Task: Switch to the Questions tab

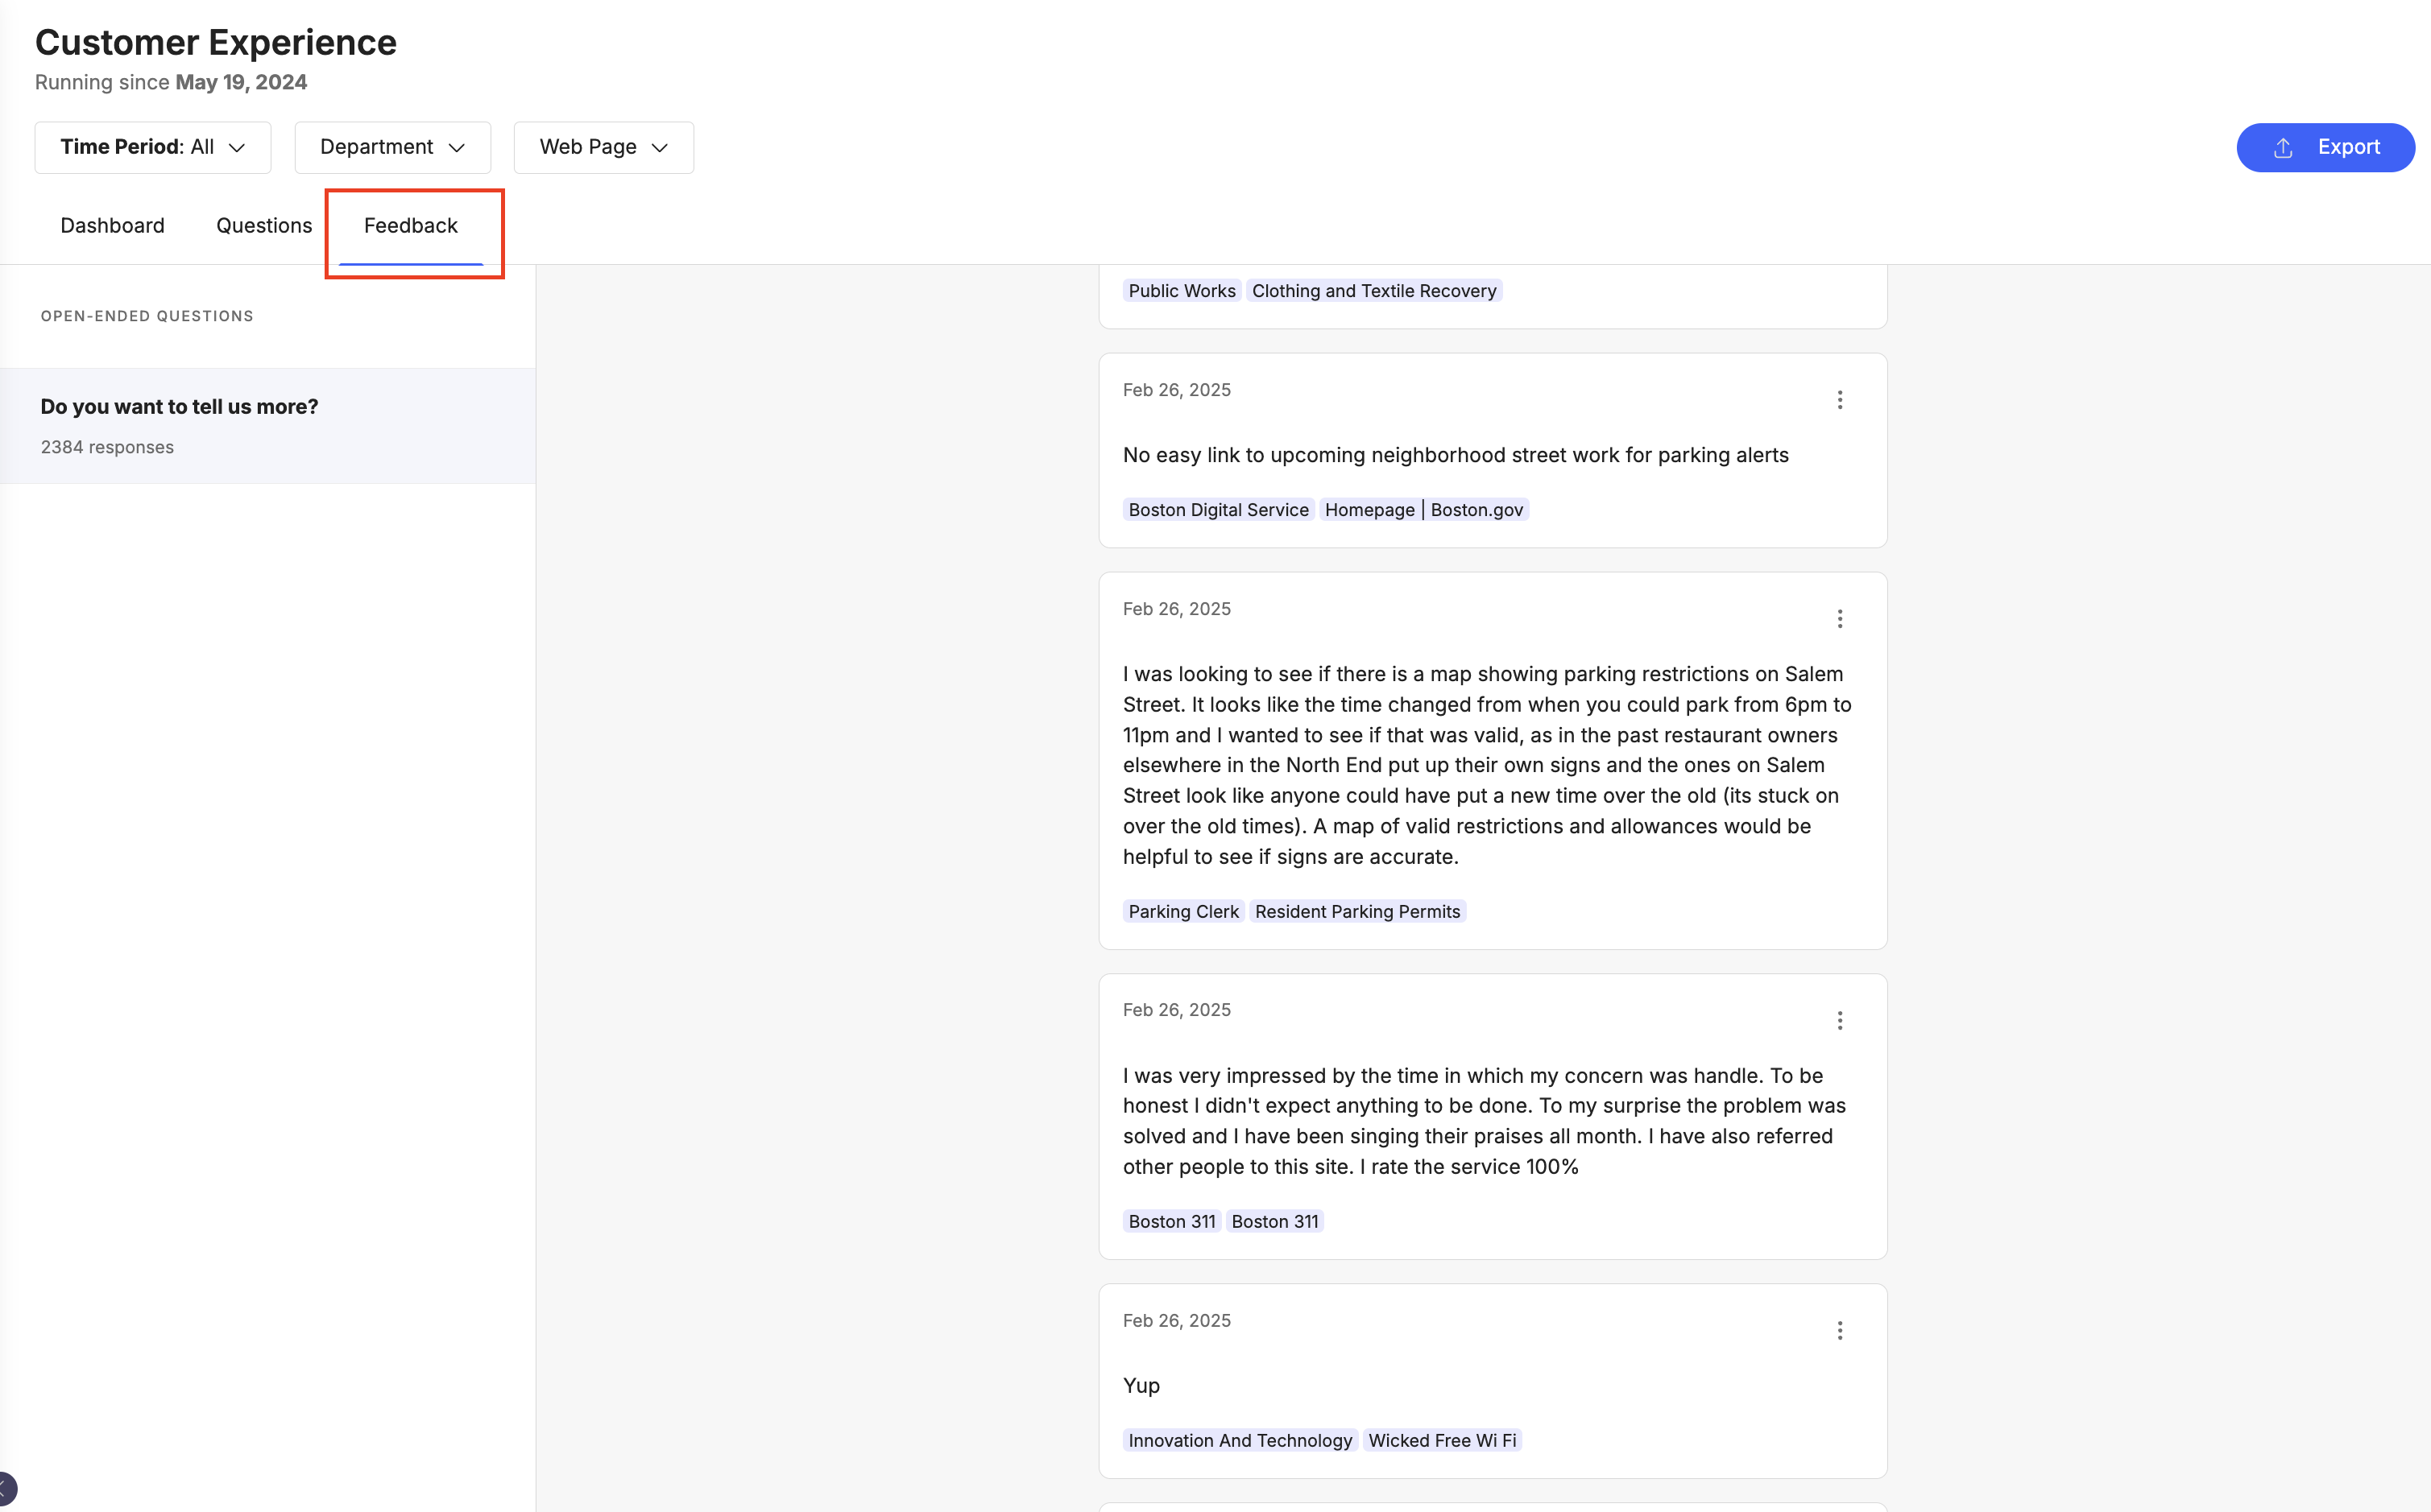Action: click(x=264, y=226)
